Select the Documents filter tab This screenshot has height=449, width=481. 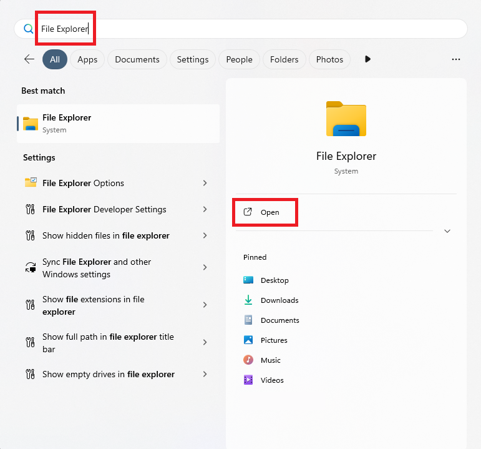point(137,59)
